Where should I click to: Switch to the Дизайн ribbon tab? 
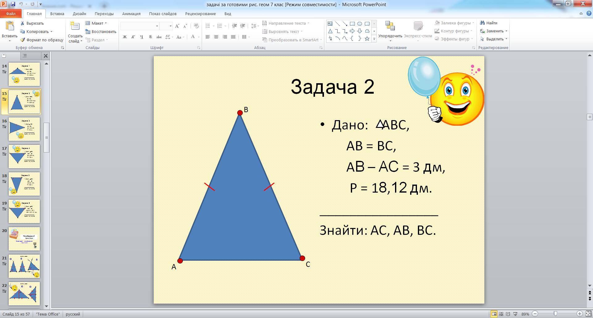[79, 14]
